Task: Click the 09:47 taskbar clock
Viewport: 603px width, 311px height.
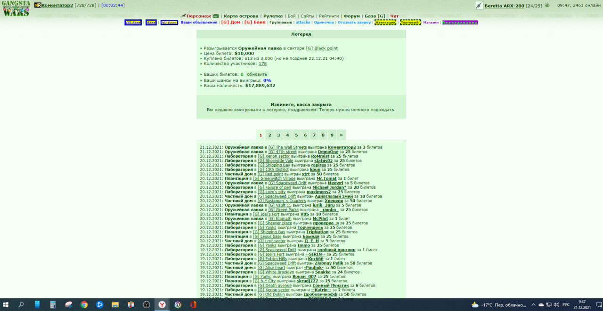Action: [x=582, y=305]
